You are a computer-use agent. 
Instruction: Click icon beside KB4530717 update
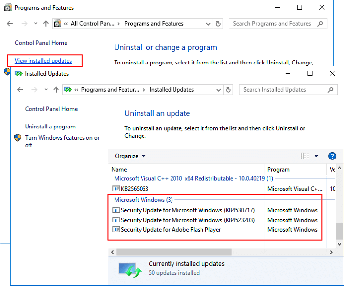coord(116,210)
